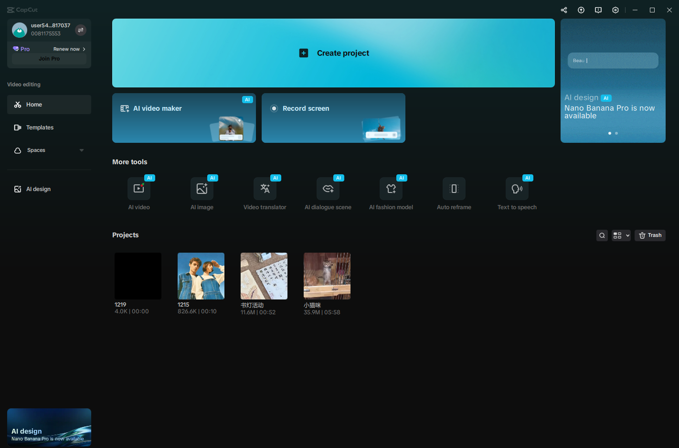Screen dimensions: 679x448
Task: Open app settings from the title bar
Action: coord(615,10)
